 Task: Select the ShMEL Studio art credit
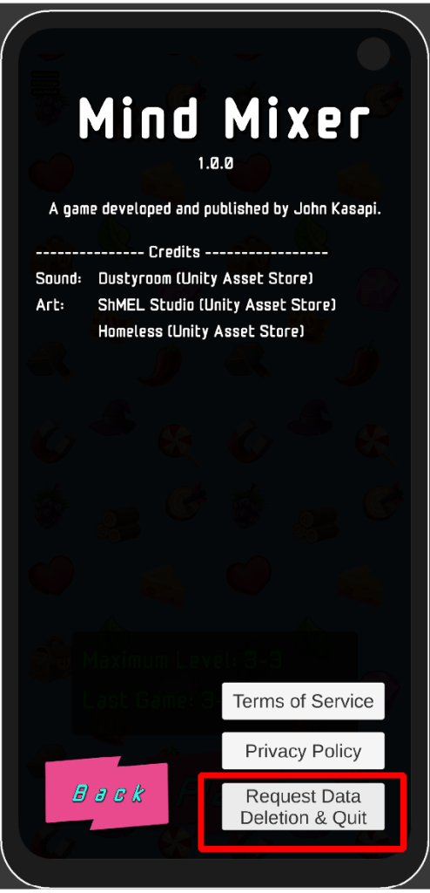pyautogui.click(x=217, y=304)
